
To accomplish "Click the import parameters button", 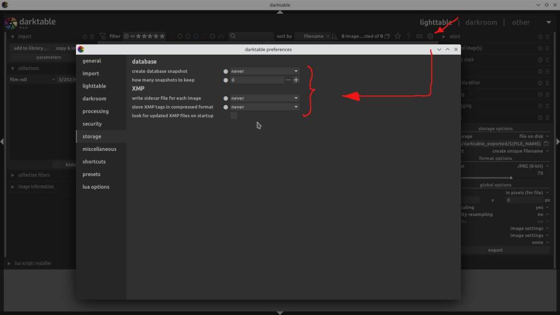I will coord(49,57).
